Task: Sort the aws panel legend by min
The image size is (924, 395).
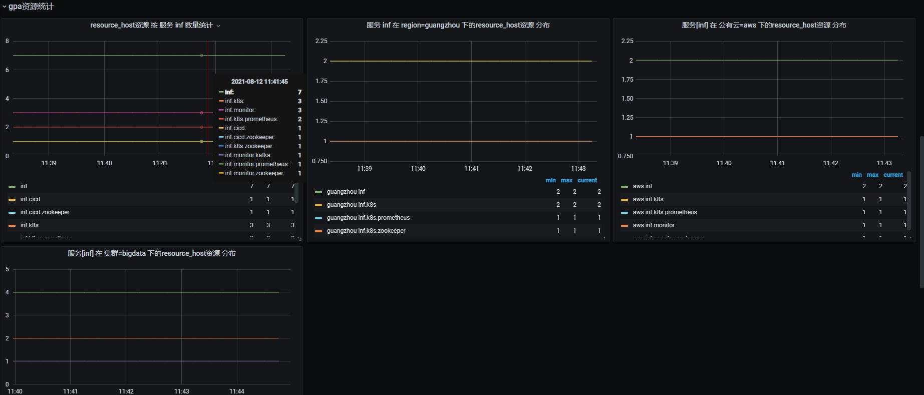Action: coord(856,175)
